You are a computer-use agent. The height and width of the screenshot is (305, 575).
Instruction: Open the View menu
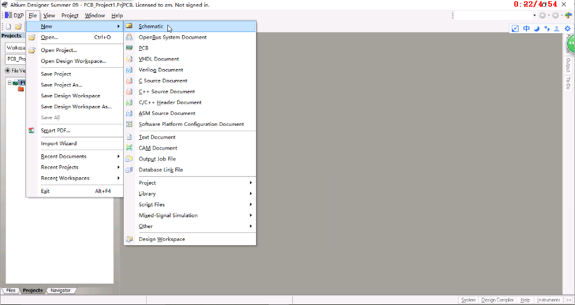click(49, 15)
